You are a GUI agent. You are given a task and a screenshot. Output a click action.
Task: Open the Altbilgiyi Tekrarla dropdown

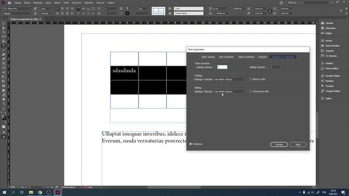230,91
